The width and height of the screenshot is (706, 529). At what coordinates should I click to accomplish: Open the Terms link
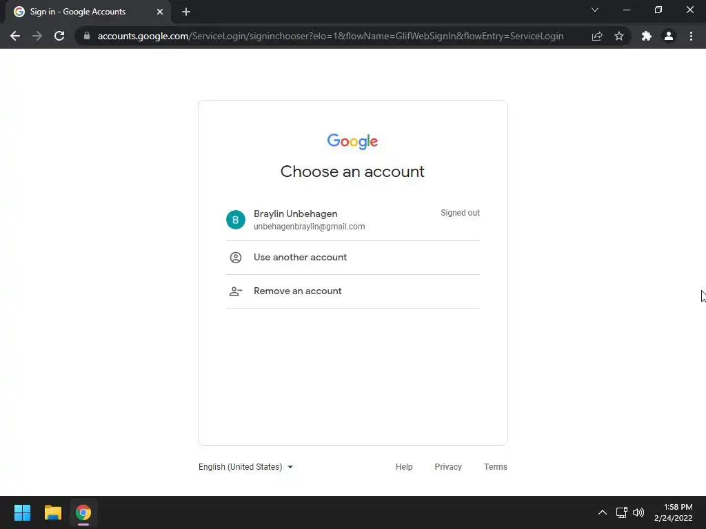pos(495,467)
